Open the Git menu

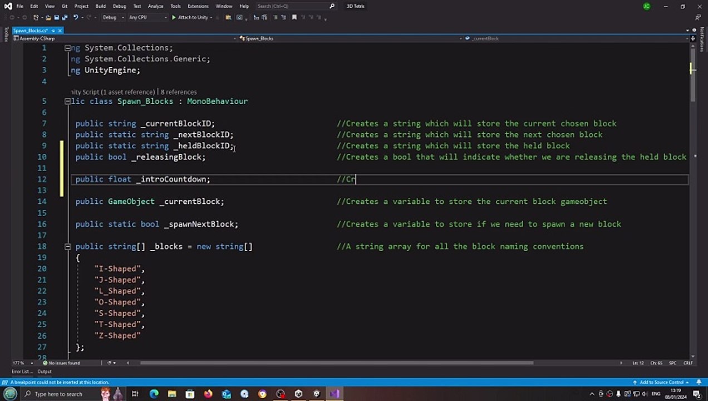click(64, 6)
